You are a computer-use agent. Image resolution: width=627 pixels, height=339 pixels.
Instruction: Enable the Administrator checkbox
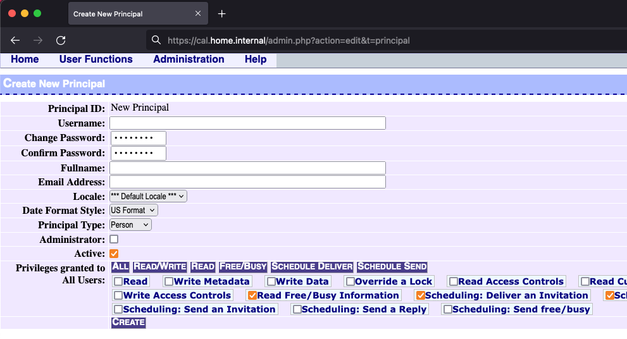pos(114,240)
